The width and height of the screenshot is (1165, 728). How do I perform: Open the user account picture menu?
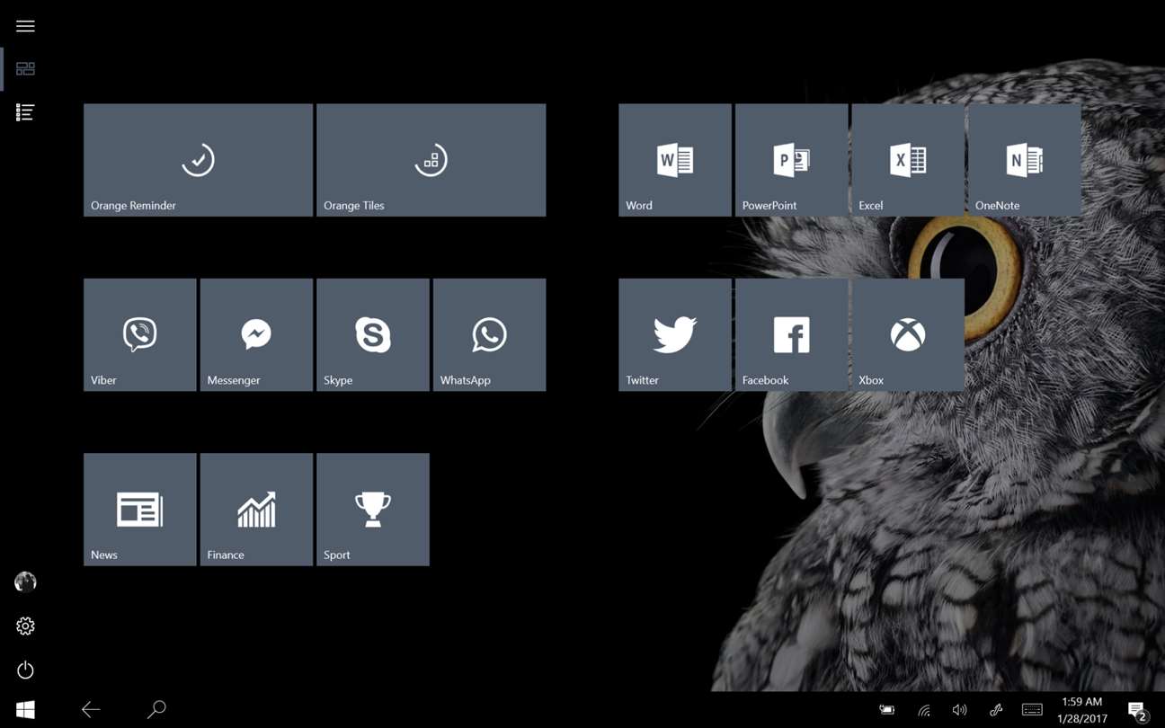(x=25, y=582)
